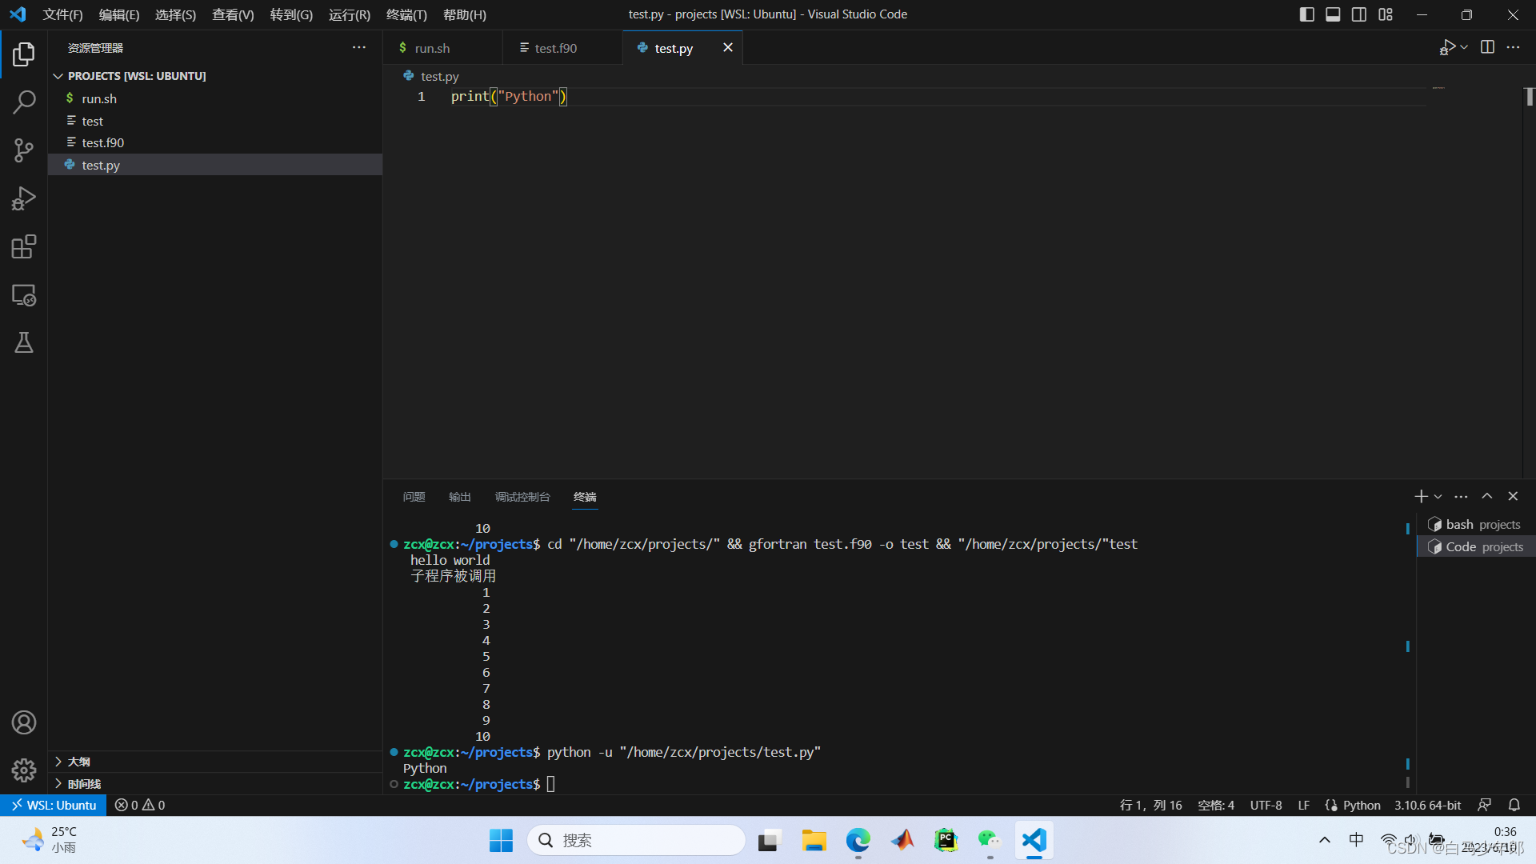This screenshot has height=864, width=1536.
Task: Change indentation via 空格: 4
Action: click(1216, 805)
